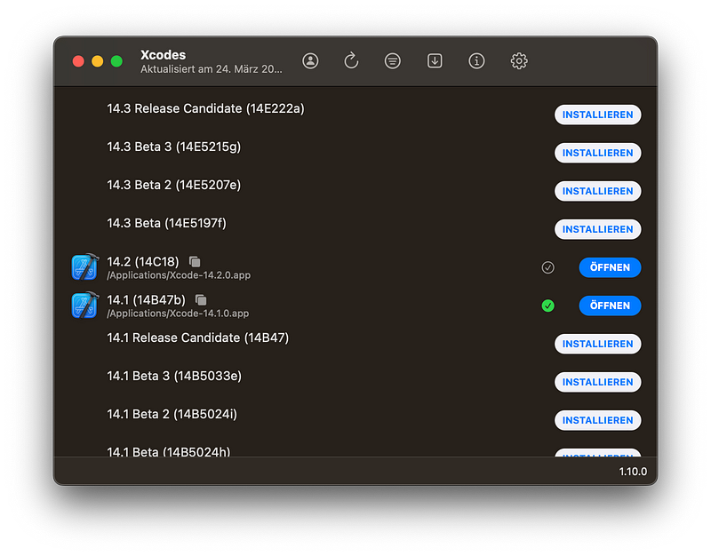Click the 'Aktualisiert am 24. März' subtitle
711x556 pixels.
click(212, 69)
